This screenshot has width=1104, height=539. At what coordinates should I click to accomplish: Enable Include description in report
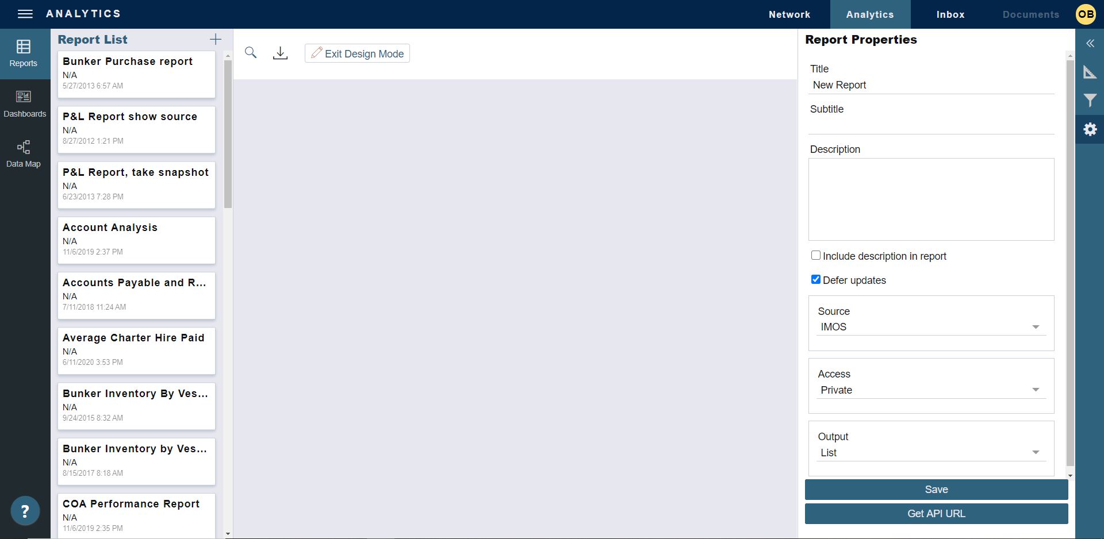tap(815, 255)
